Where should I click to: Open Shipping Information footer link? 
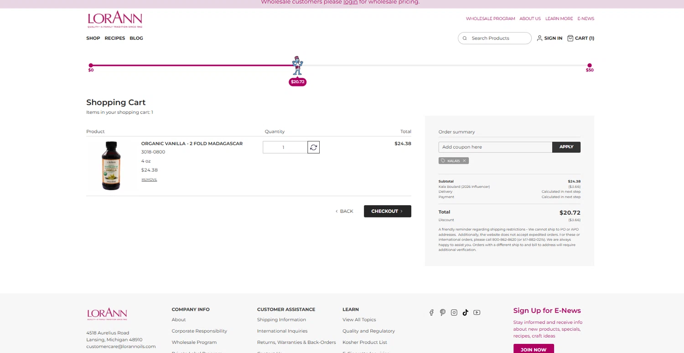[281, 320]
